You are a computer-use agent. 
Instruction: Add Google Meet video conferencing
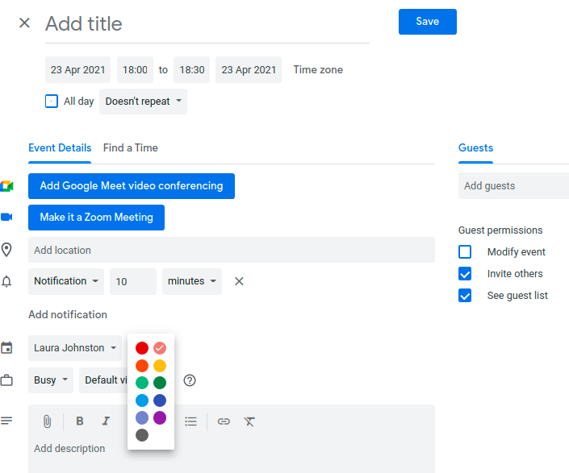pos(132,186)
